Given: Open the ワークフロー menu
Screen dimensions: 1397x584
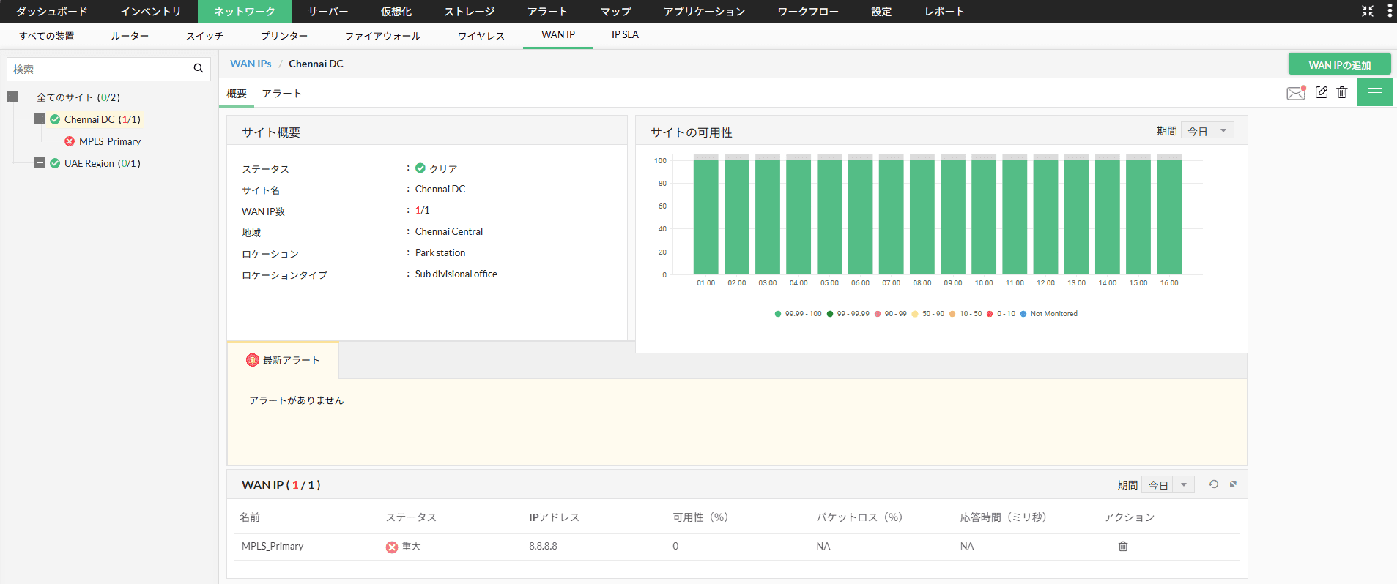Looking at the screenshot, I should click(808, 12).
